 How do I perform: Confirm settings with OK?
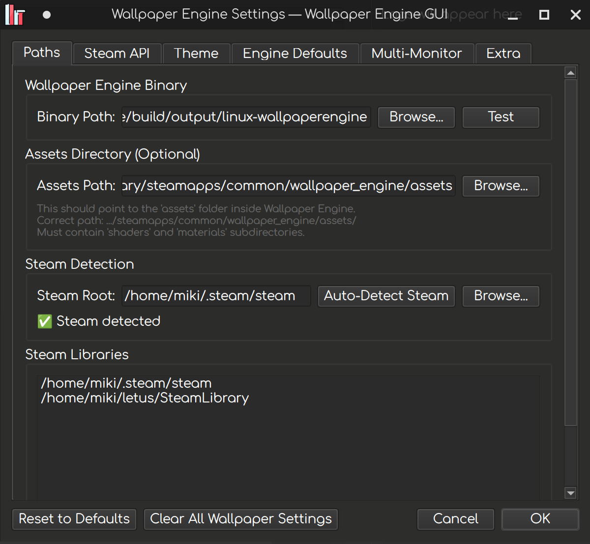(540, 519)
